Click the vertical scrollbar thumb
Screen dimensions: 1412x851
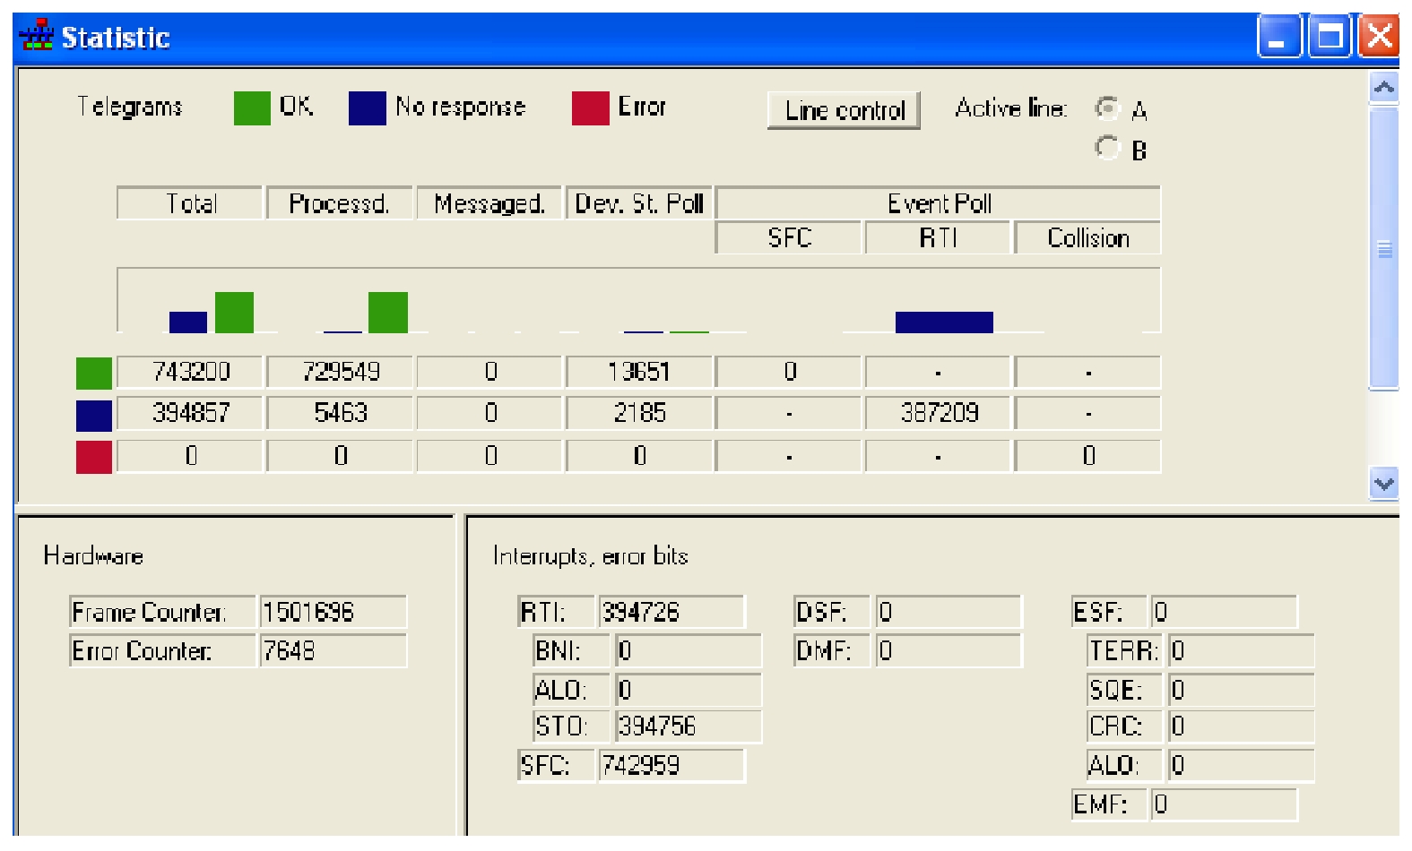pos(1384,249)
